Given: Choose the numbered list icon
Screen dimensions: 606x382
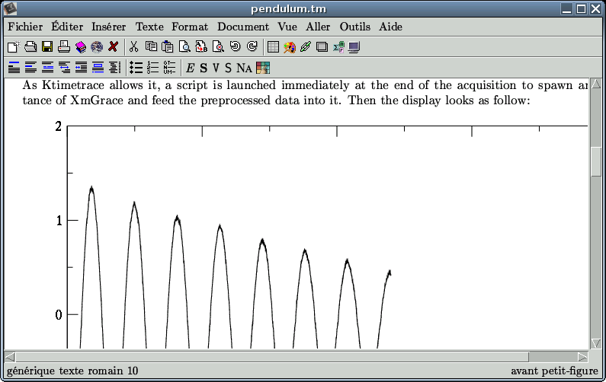Looking at the screenshot, I should (152, 68).
